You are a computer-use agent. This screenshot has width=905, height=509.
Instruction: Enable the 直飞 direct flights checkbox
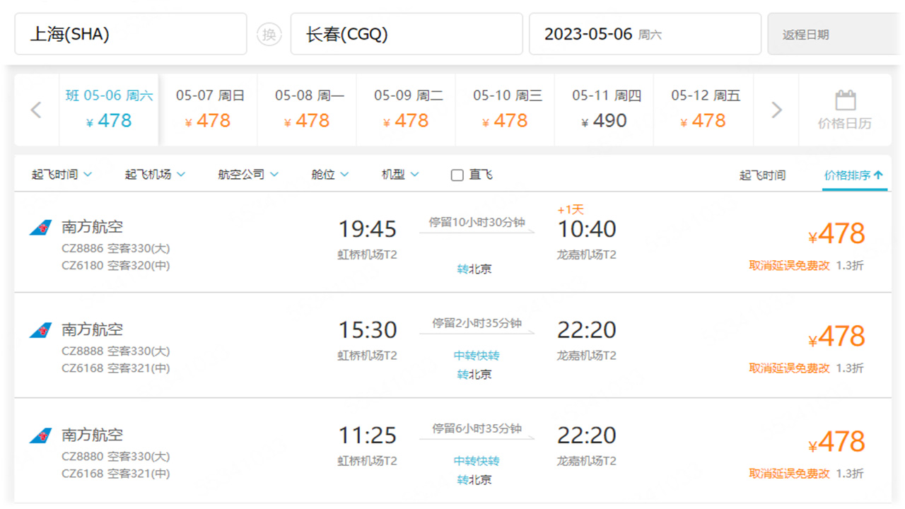click(x=456, y=174)
